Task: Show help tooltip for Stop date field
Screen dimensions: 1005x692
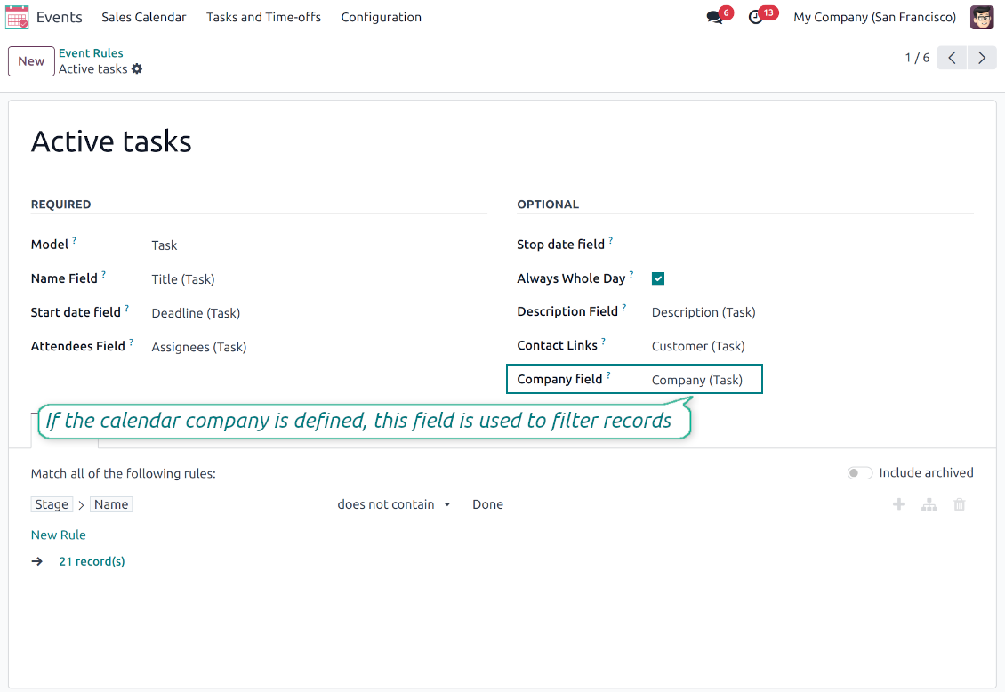Action: [611, 240]
